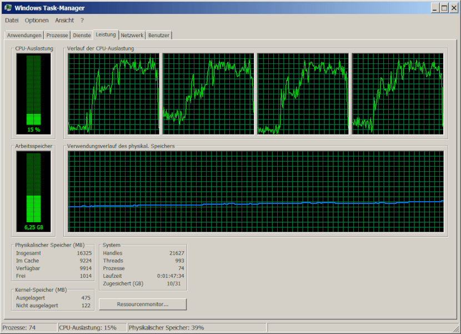Image resolution: width=461 pixels, height=334 pixels.
Task: Click the Verwendungsverlauf des physikal. Speichers label
Action: click(121, 146)
